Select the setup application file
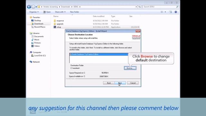 (97, 27)
